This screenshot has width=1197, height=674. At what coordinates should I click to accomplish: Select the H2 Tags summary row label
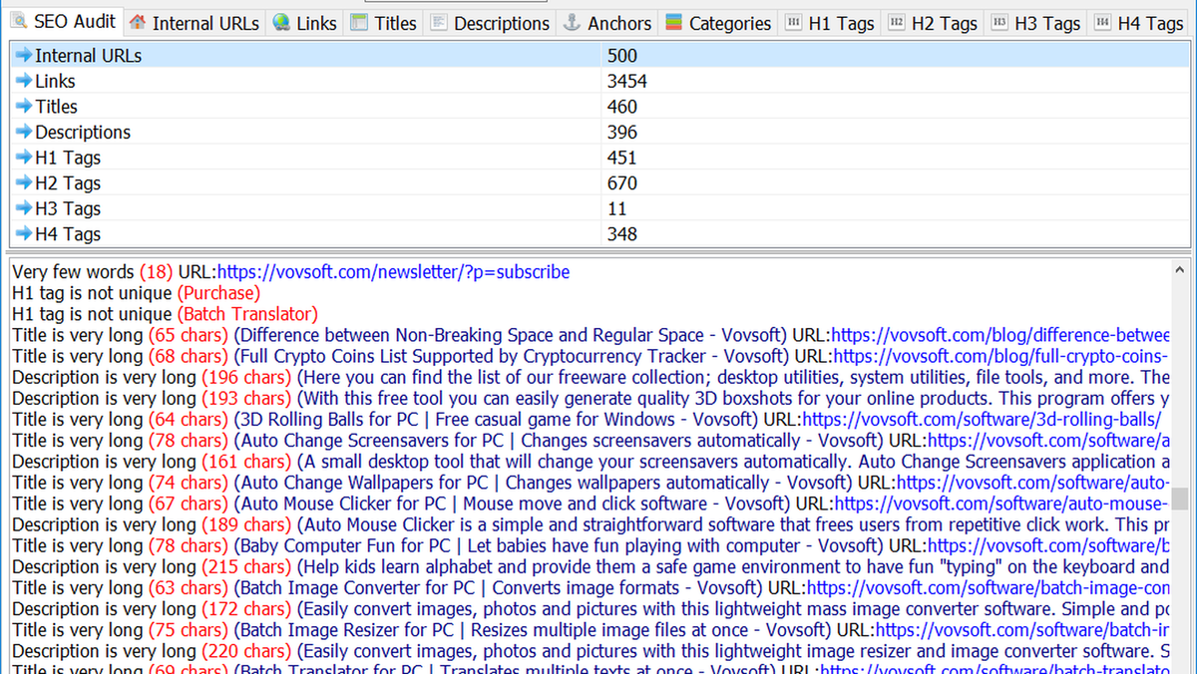(68, 183)
